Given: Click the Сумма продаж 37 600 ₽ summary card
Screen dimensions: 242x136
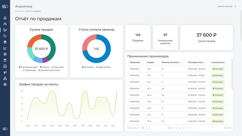Looking at the screenshot, I should [207, 37].
